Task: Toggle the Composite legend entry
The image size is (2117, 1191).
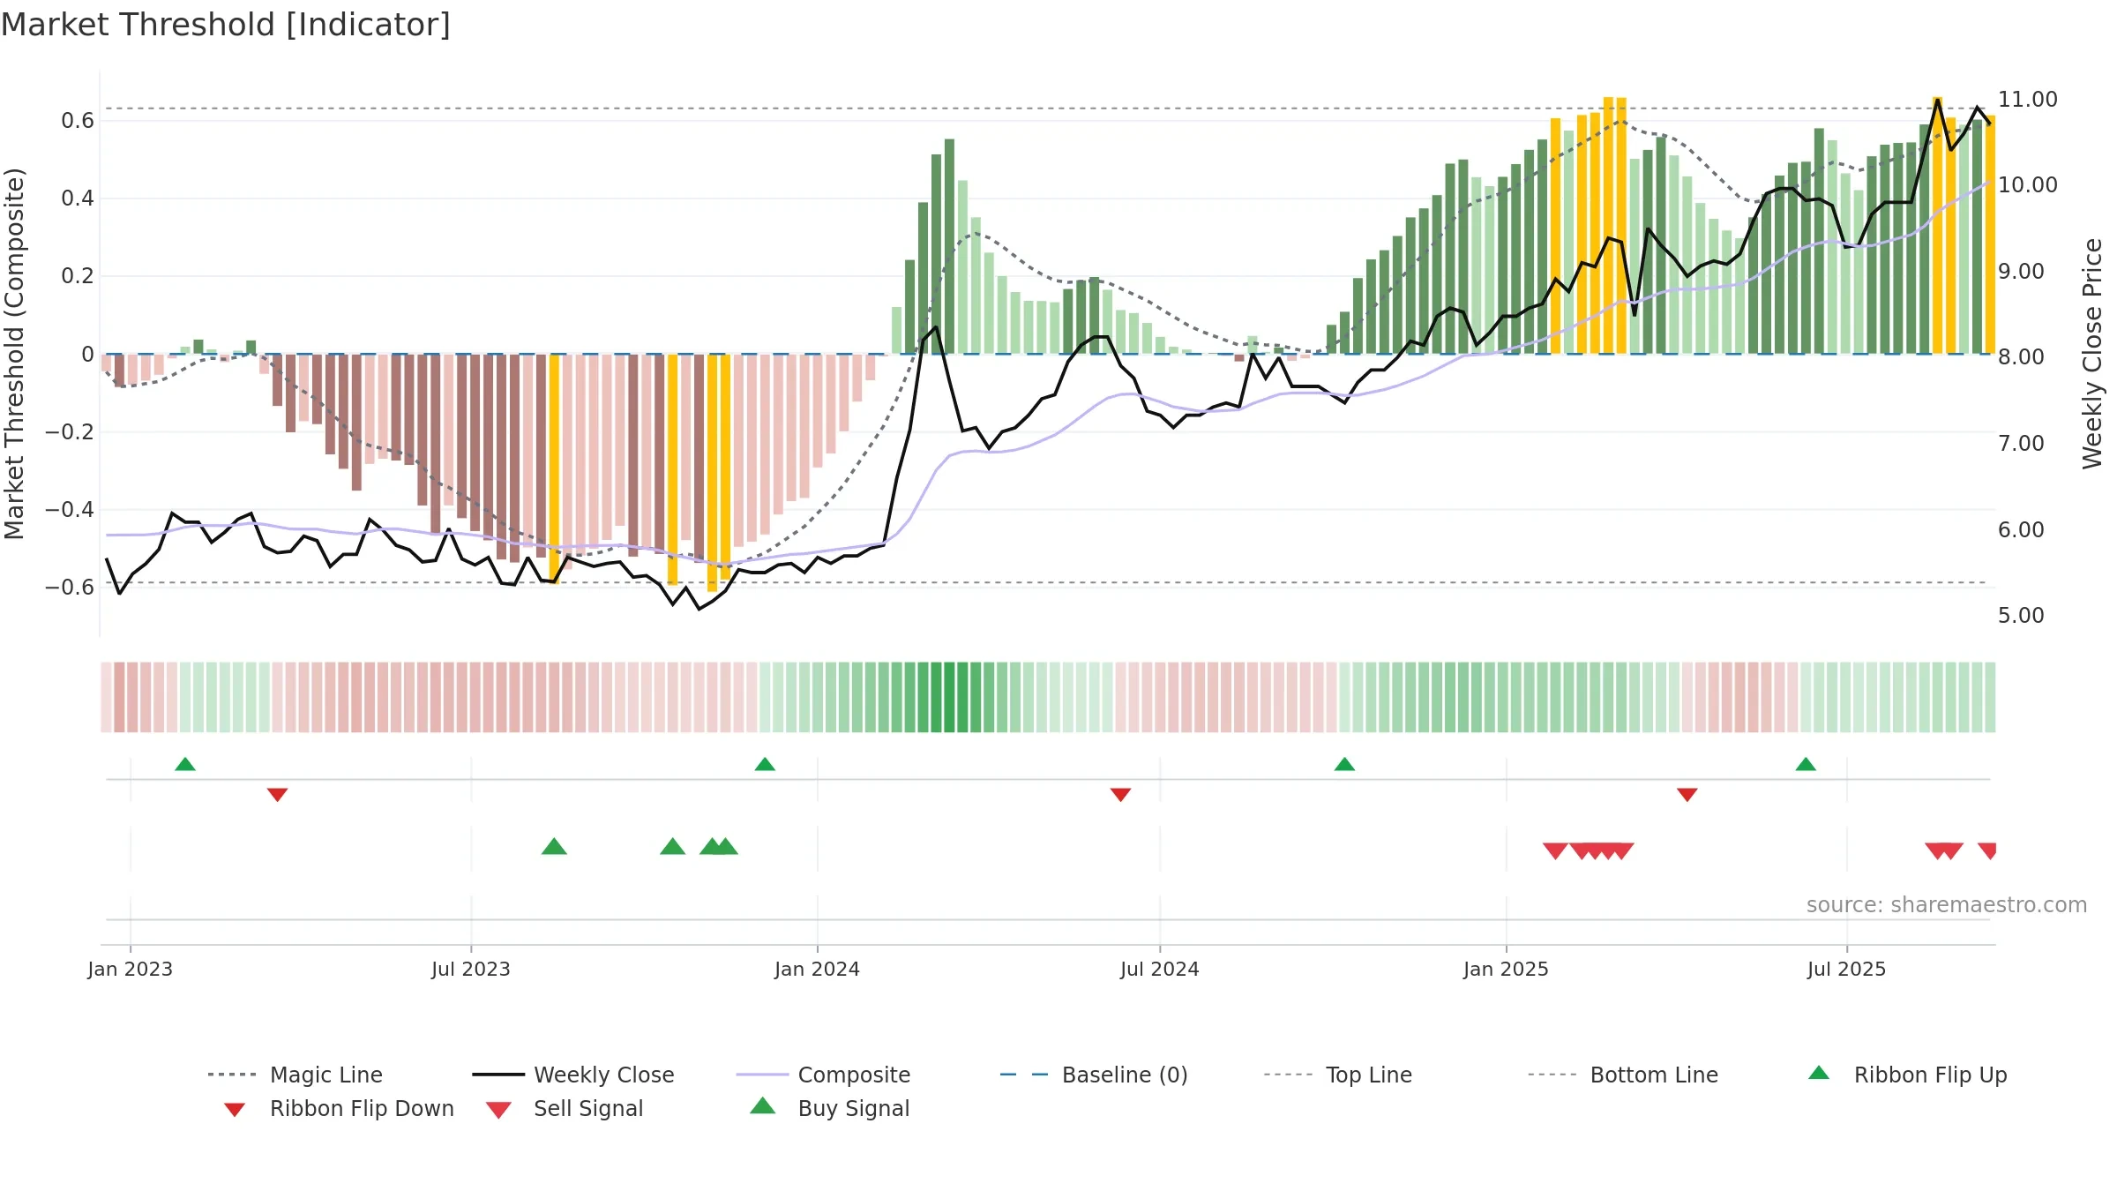Action: [x=823, y=1075]
